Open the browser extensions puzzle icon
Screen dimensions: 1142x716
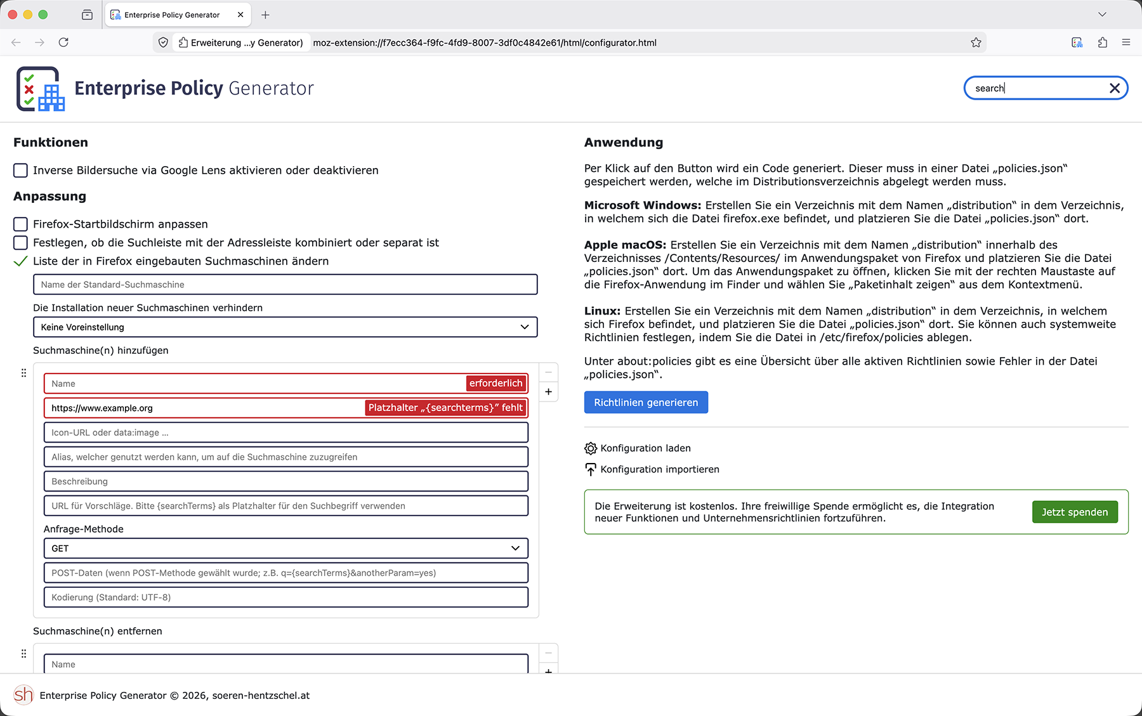coord(1102,42)
